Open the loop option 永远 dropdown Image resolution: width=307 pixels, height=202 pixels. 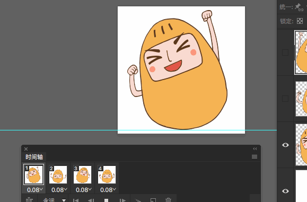[54, 200]
